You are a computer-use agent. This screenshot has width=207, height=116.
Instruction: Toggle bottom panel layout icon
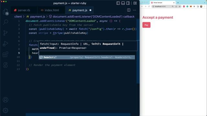(x=123, y=3)
